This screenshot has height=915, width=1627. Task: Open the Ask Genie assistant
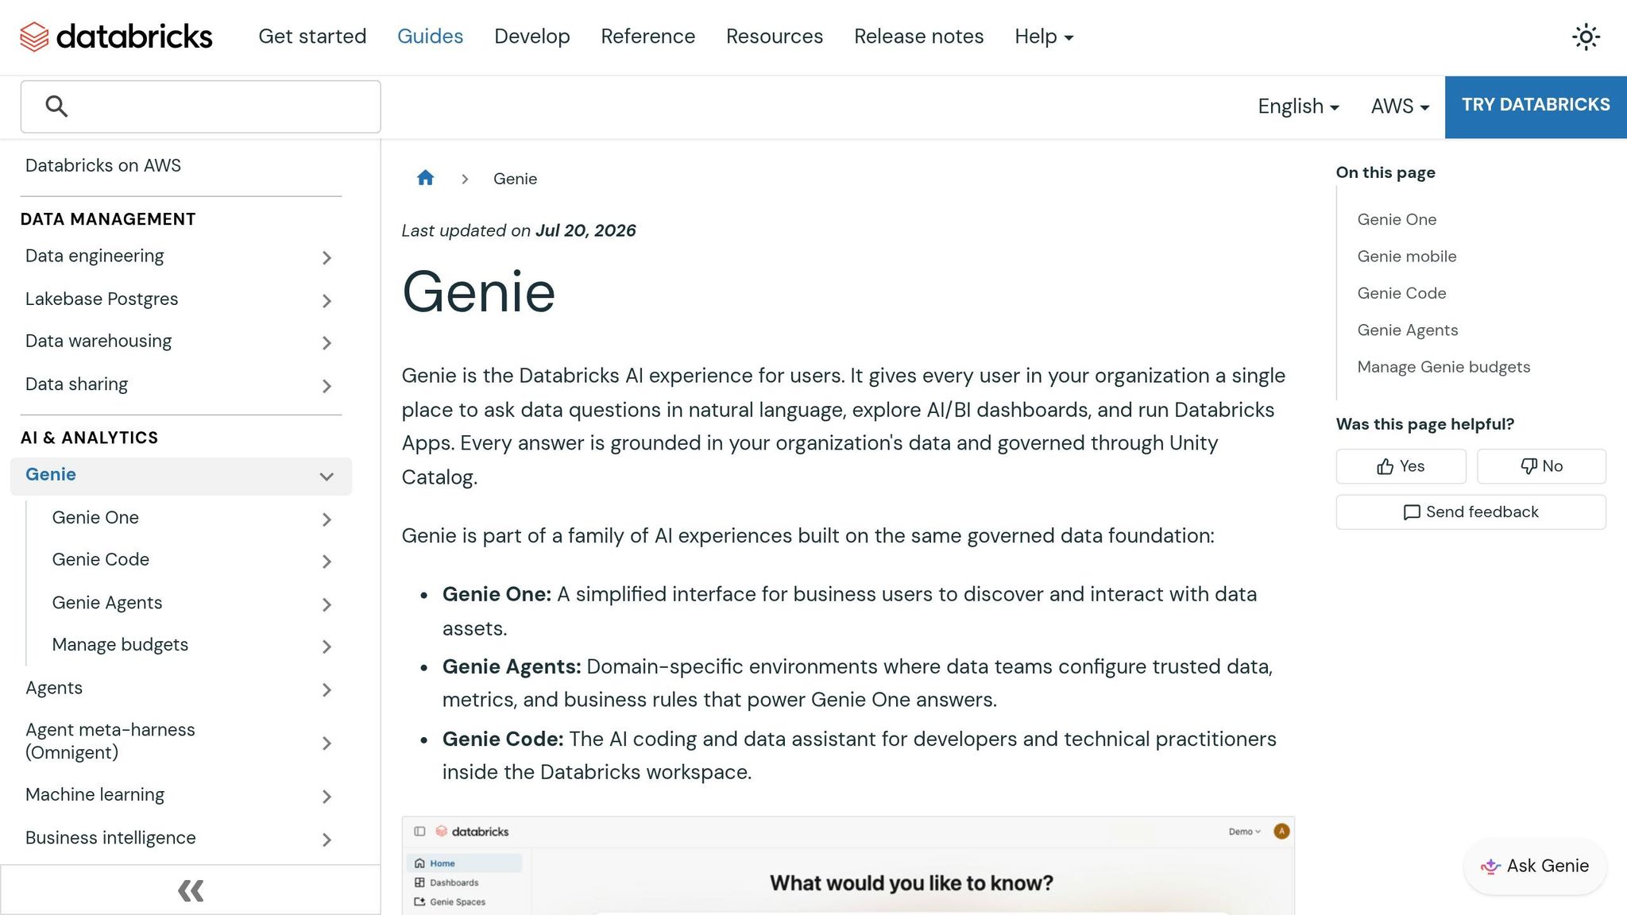click(x=1535, y=866)
